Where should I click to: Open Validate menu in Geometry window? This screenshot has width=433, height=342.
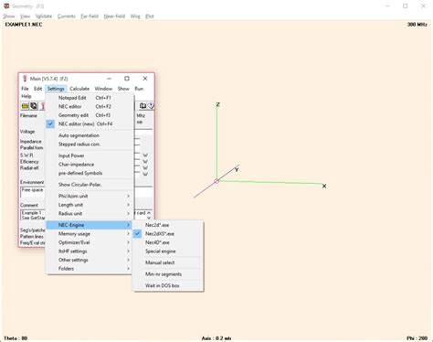coord(44,16)
